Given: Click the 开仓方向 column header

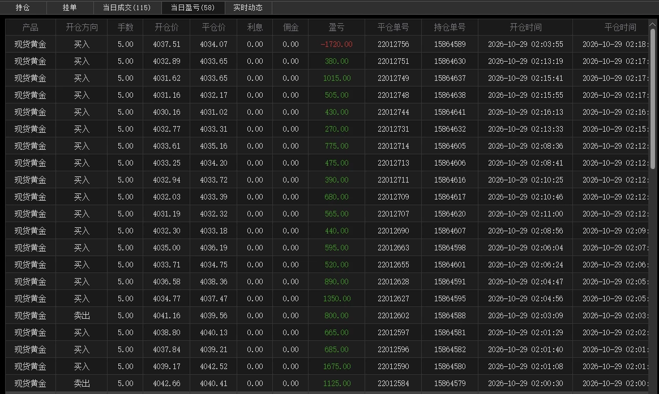Looking at the screenshot, I should tap(82, 27).
